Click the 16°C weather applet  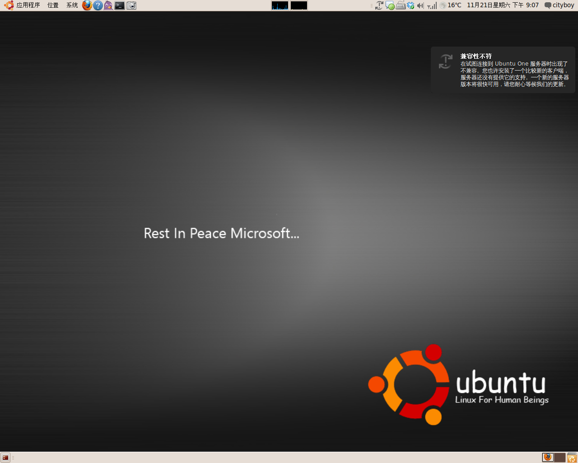click(451, 5)
